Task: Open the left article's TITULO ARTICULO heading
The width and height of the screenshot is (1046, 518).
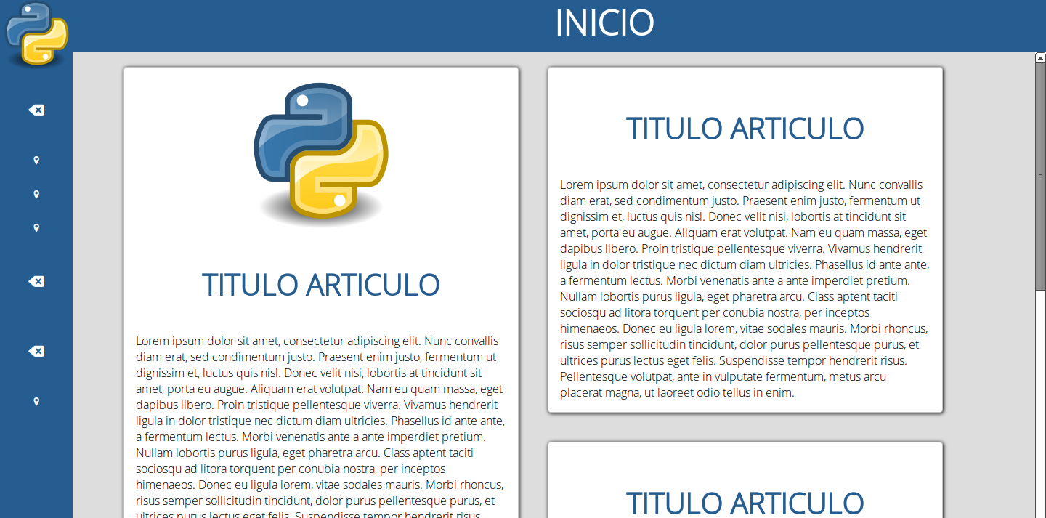Action: 320,285
